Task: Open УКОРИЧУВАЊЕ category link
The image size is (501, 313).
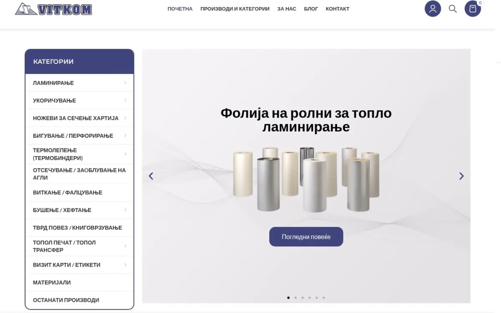Action: (x=54, y=101)
